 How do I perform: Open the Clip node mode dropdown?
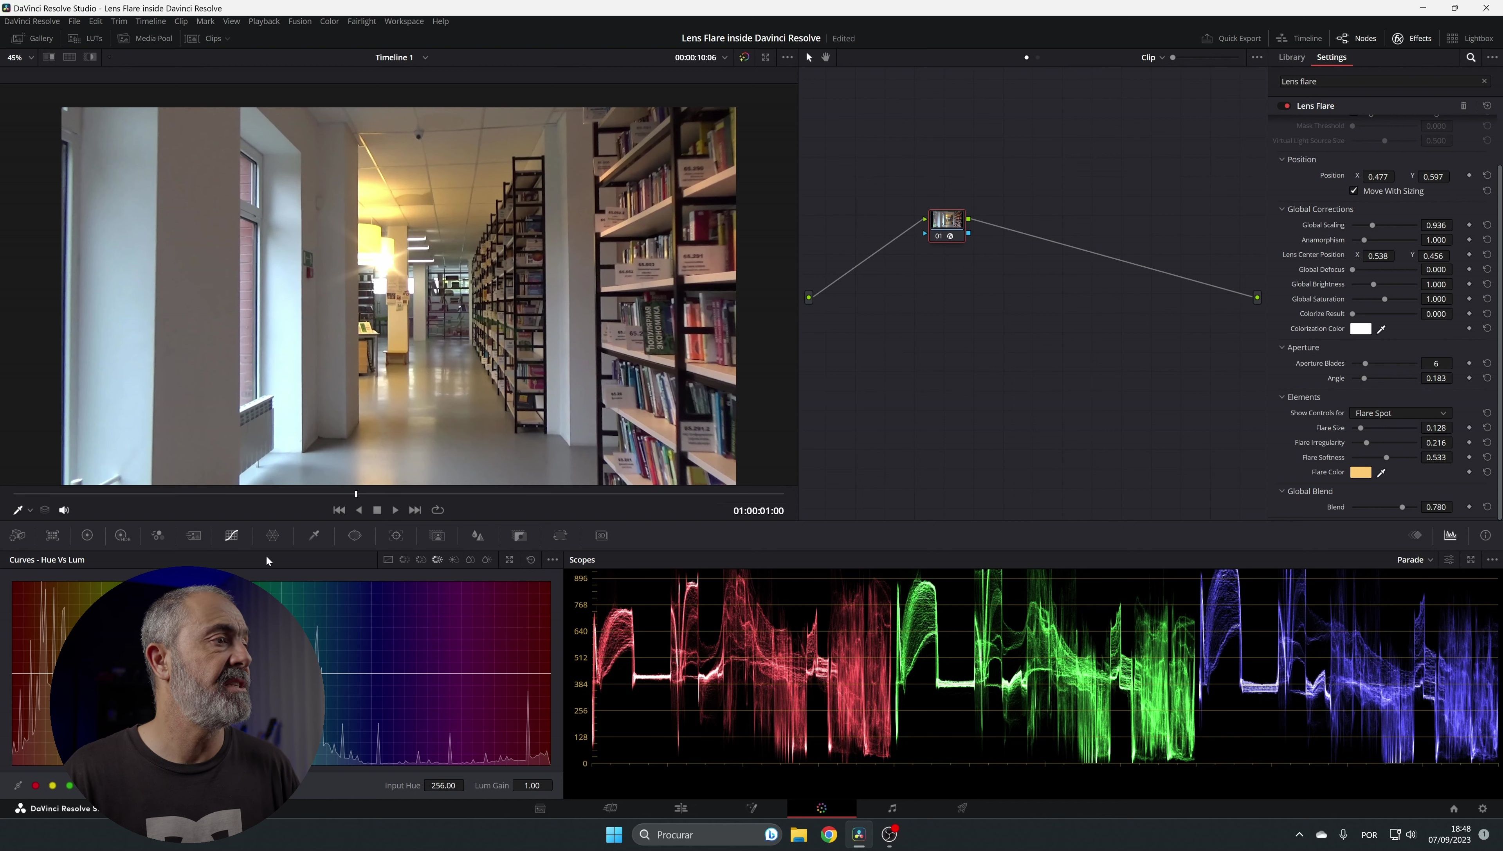tap(1153, 57)
